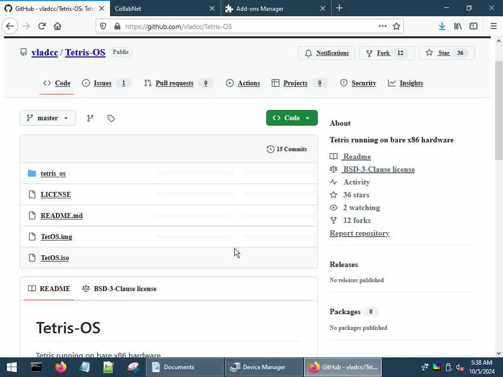Screen dimensions: 503x377
Task: View branches using the branch icon
Action: (x=90, y=118)
